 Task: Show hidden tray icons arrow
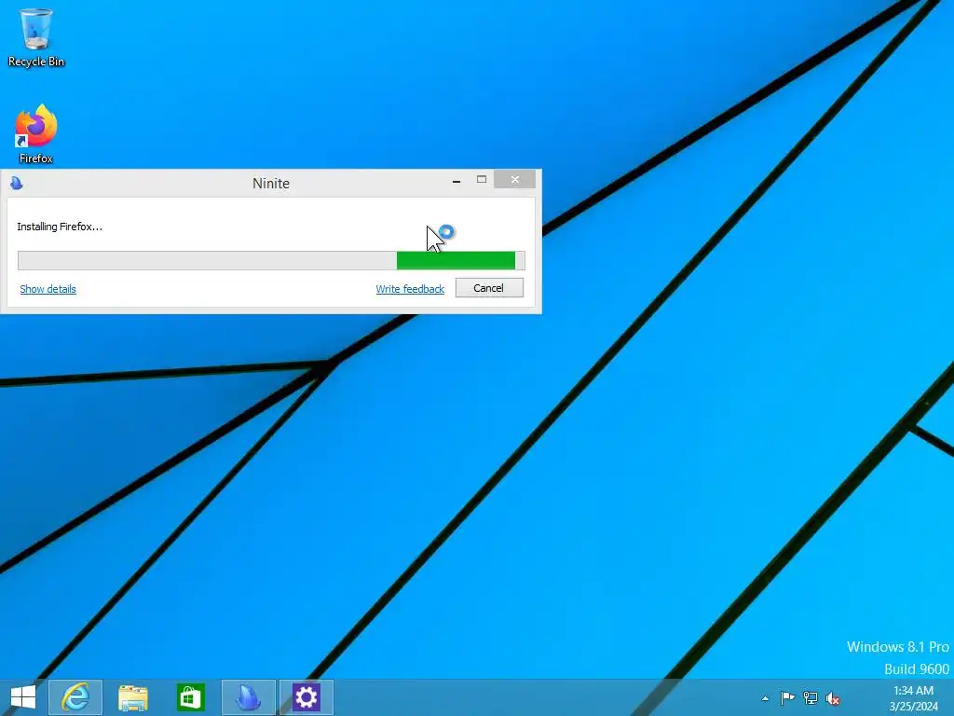[765, 698]
